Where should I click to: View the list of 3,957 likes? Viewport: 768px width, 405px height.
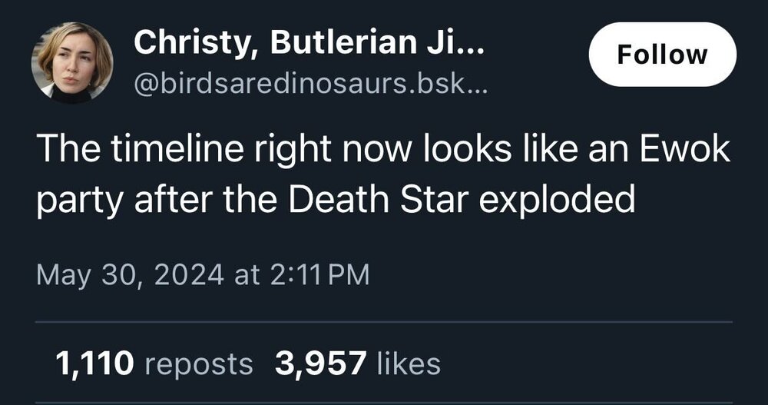(358, 363)
